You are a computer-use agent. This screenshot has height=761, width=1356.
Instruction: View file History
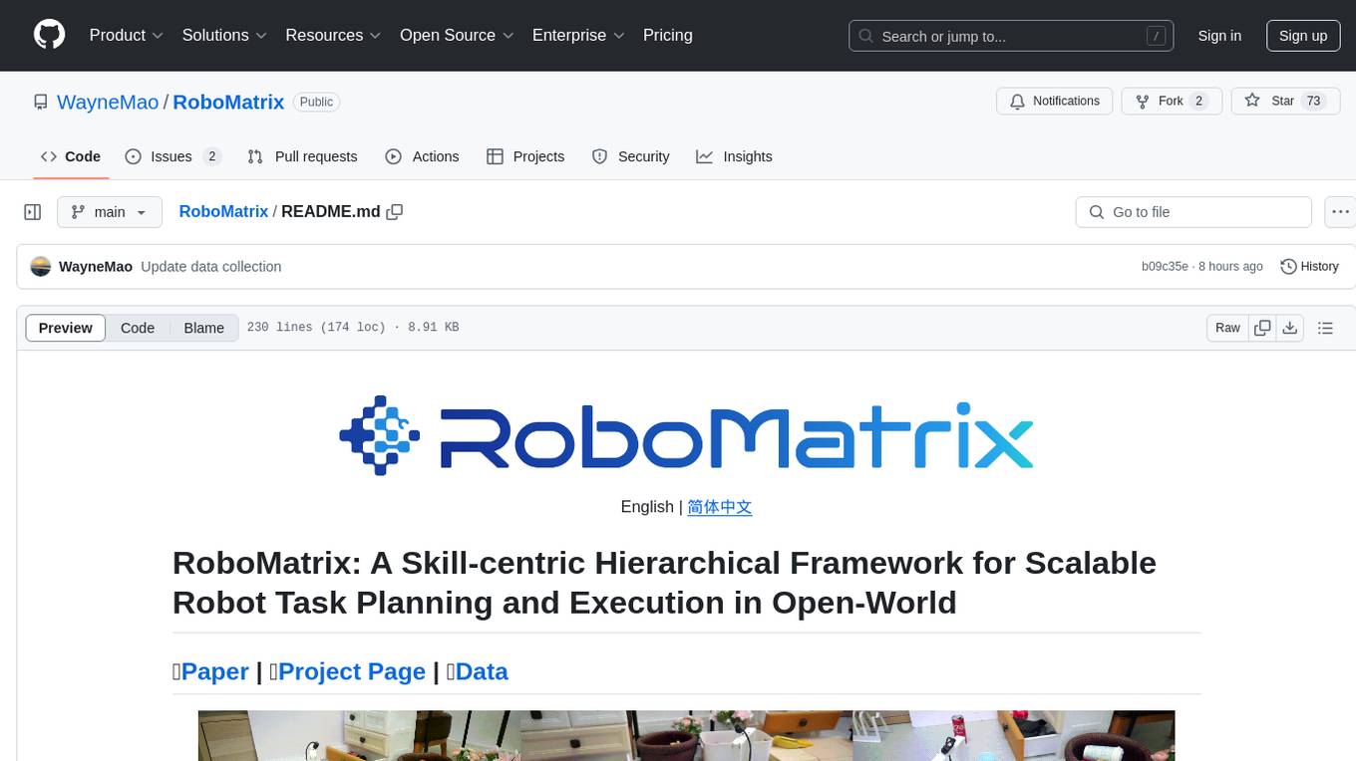tap(1309, 267)
